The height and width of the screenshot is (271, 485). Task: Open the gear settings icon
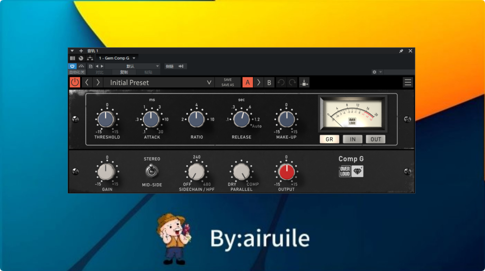click(x=374, y=72)
